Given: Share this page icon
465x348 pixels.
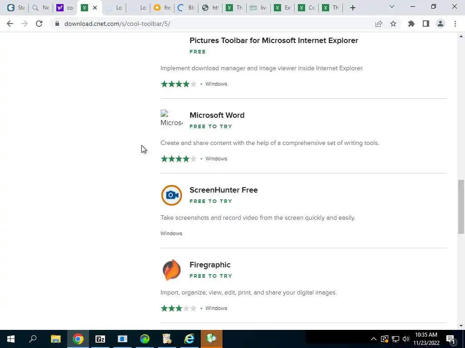Looking at the screenshot, I should tap(379, 24).
